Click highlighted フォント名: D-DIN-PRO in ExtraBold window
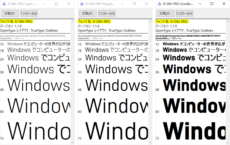The image size is (230, 145). click(x=172, y=22)
